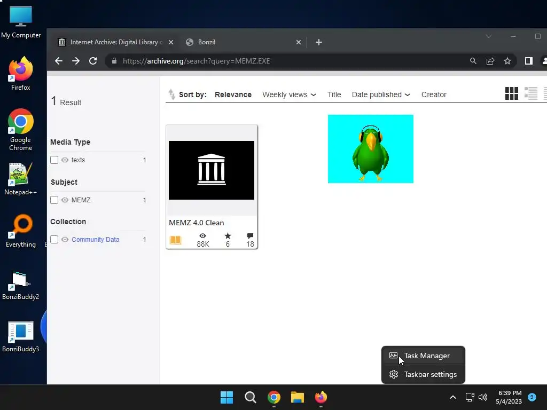Click the green Bonzi parrot character

point(371,153)
